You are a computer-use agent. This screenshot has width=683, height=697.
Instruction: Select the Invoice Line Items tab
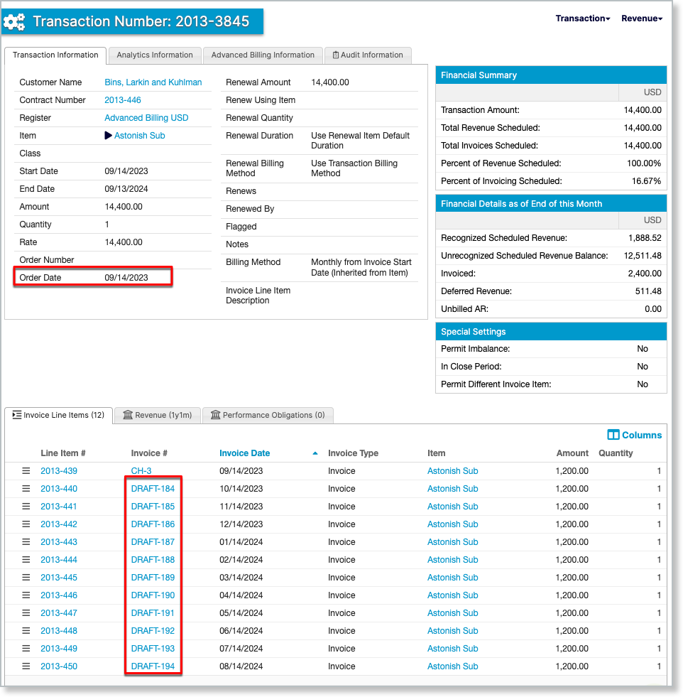point(58,415)
